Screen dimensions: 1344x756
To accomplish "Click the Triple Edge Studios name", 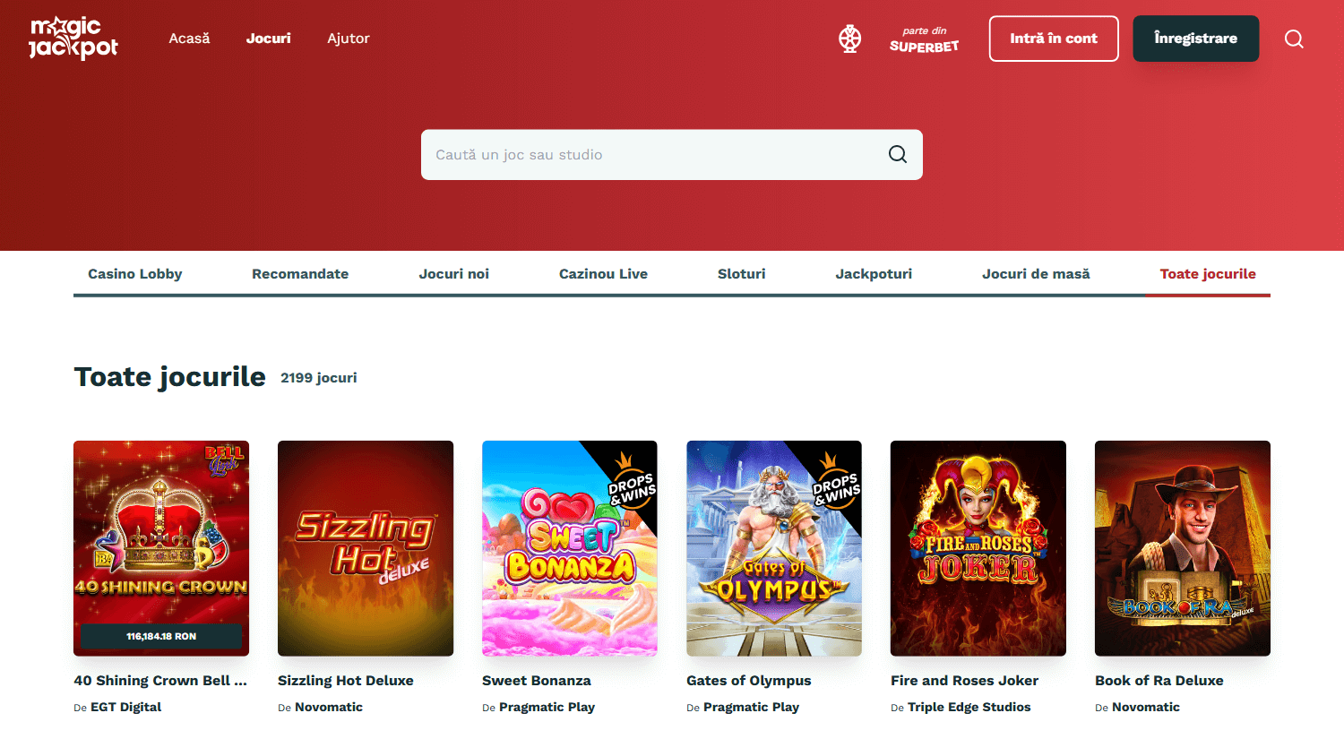I will (969, 707).
